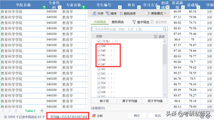Select cell with 总成绩 79.96
This screenshot has height=120, width=214.
[193, 17]
